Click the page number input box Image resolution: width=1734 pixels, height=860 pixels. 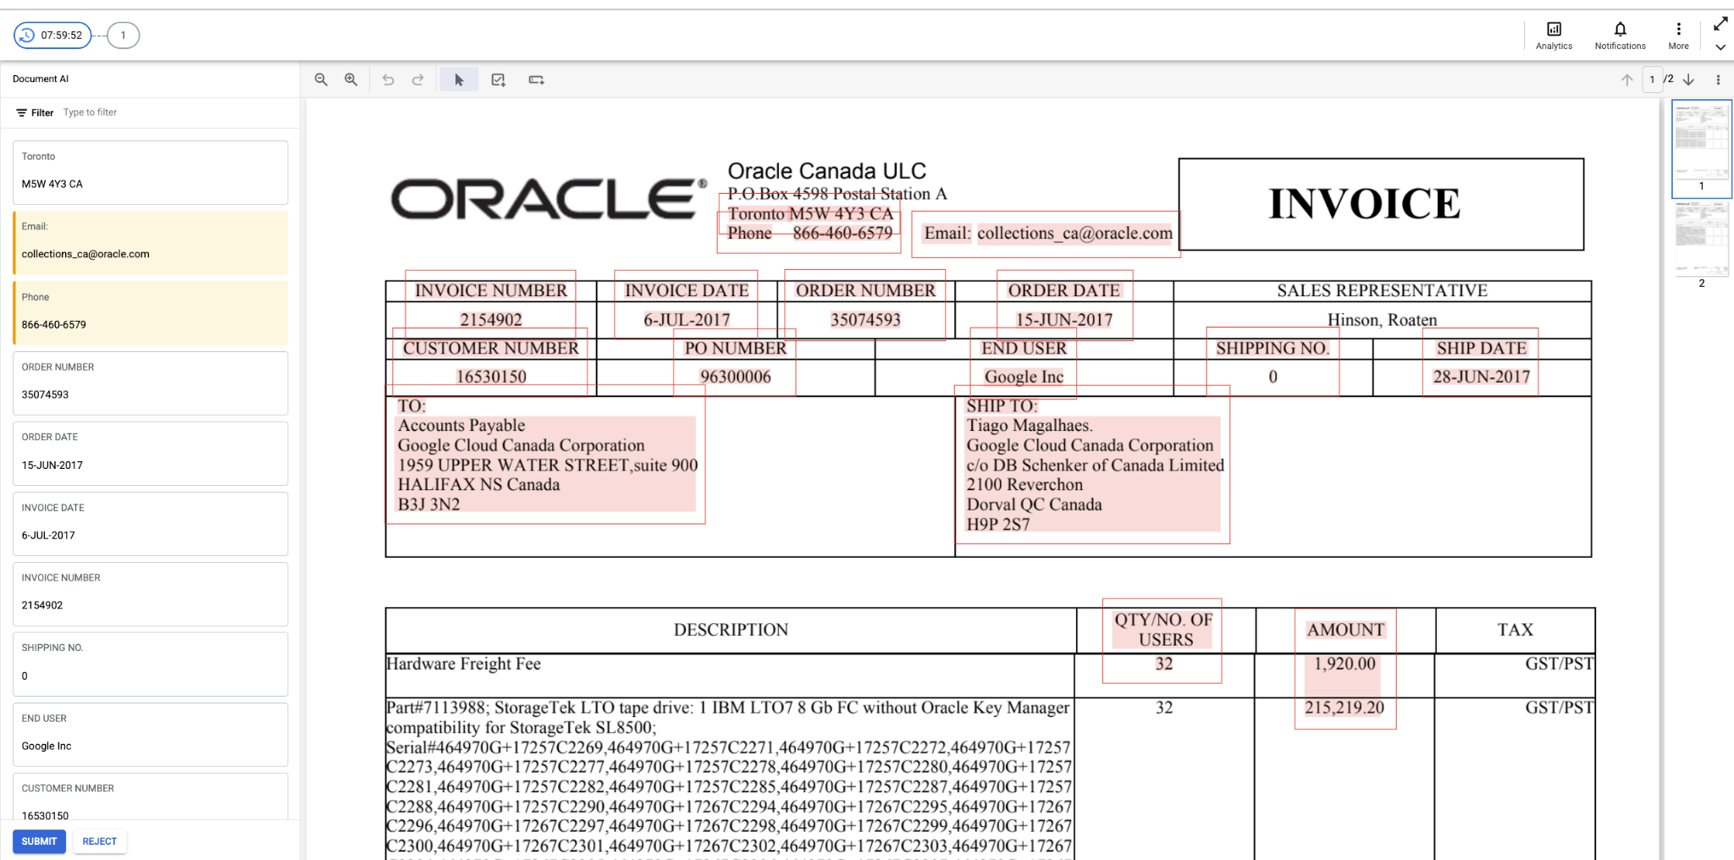point(1652,80)
